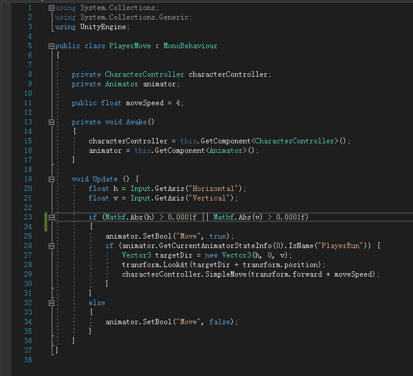Click line number 38 in the margin
The height and width of the screenshot is (376, 413).
pos(28,360)
